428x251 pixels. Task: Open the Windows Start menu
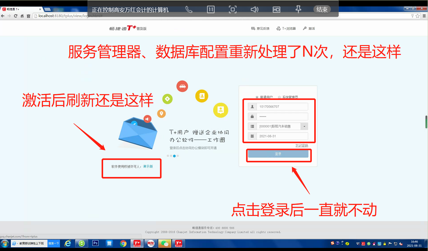(x=5, y=244)
